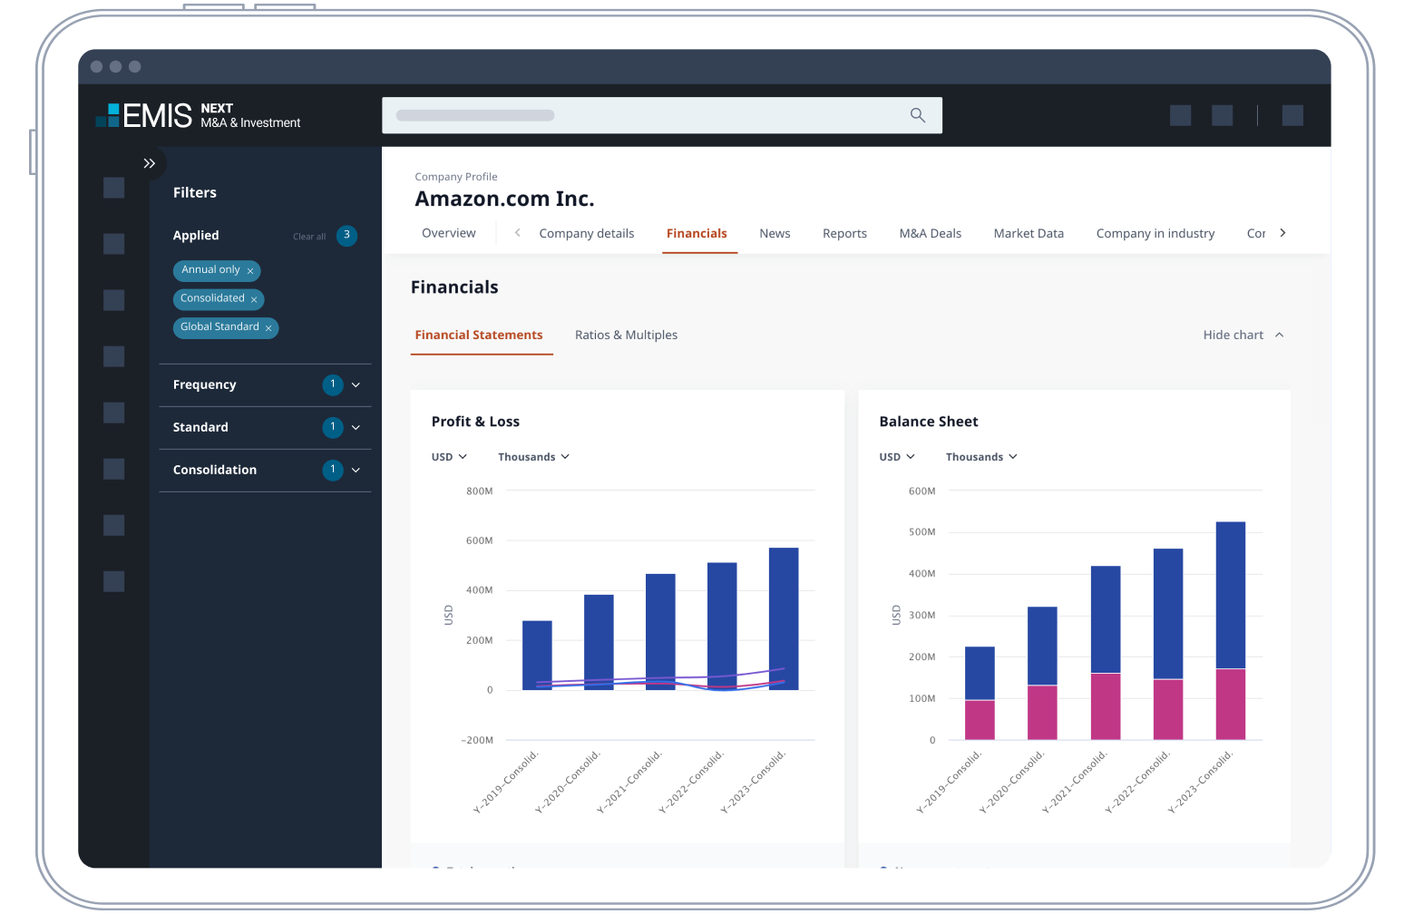Image resolution: width=1404 pixels, height=914 pixels.
Task: Expand the Frequency filter section
Action: coord(356,385)
